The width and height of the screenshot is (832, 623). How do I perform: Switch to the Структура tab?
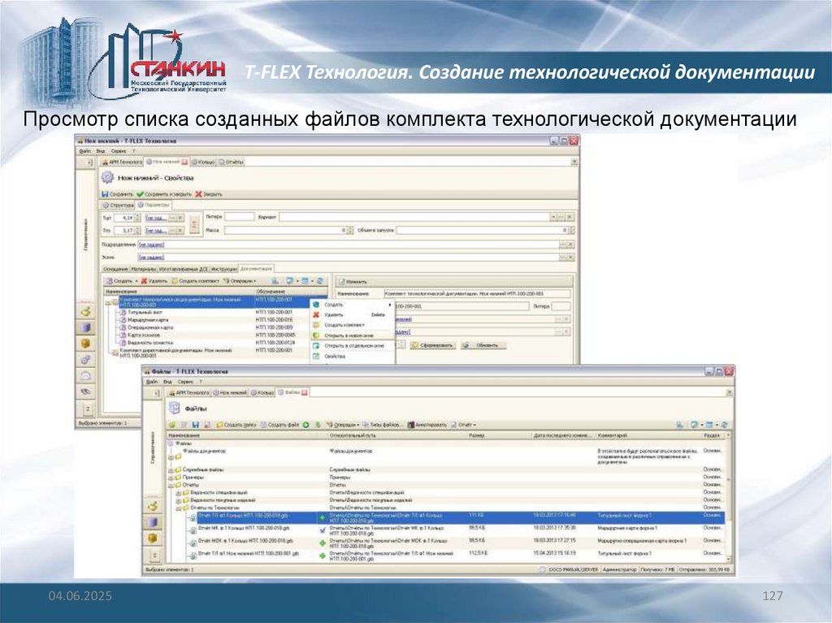pyautogui.click(x=118, y=205)
